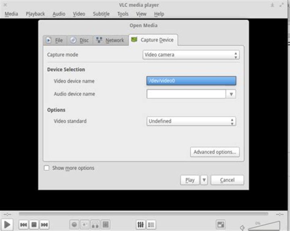Click the take snapshot icon

(85, 225)
